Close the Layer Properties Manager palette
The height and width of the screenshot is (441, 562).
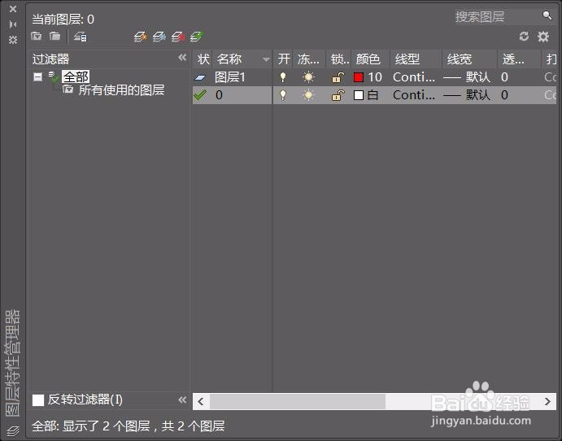pyautogui.click(x=13, y=9)
